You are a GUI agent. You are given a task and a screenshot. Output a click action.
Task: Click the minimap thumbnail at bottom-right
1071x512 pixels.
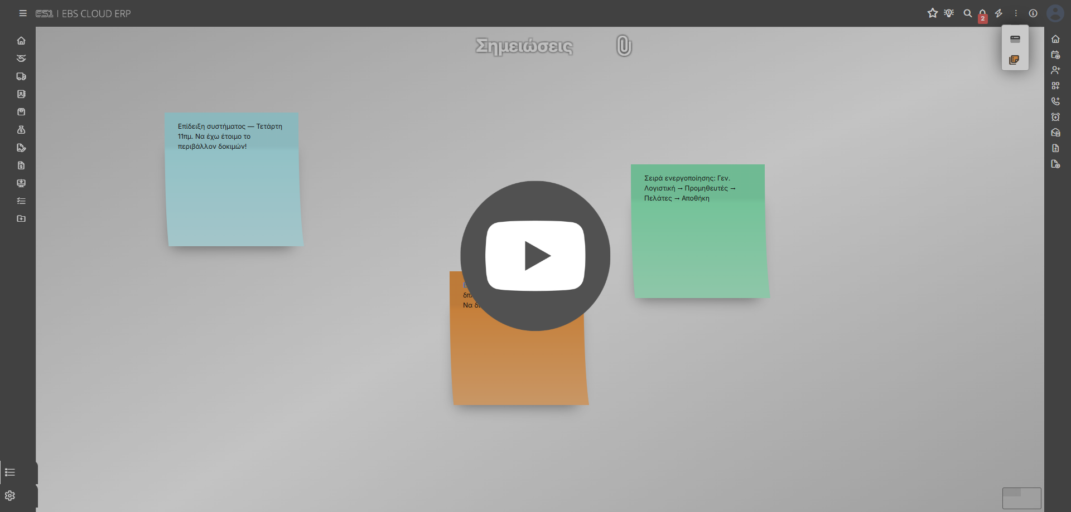point(1022,498)
